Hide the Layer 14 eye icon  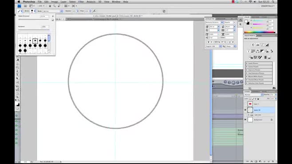point(245,110)
